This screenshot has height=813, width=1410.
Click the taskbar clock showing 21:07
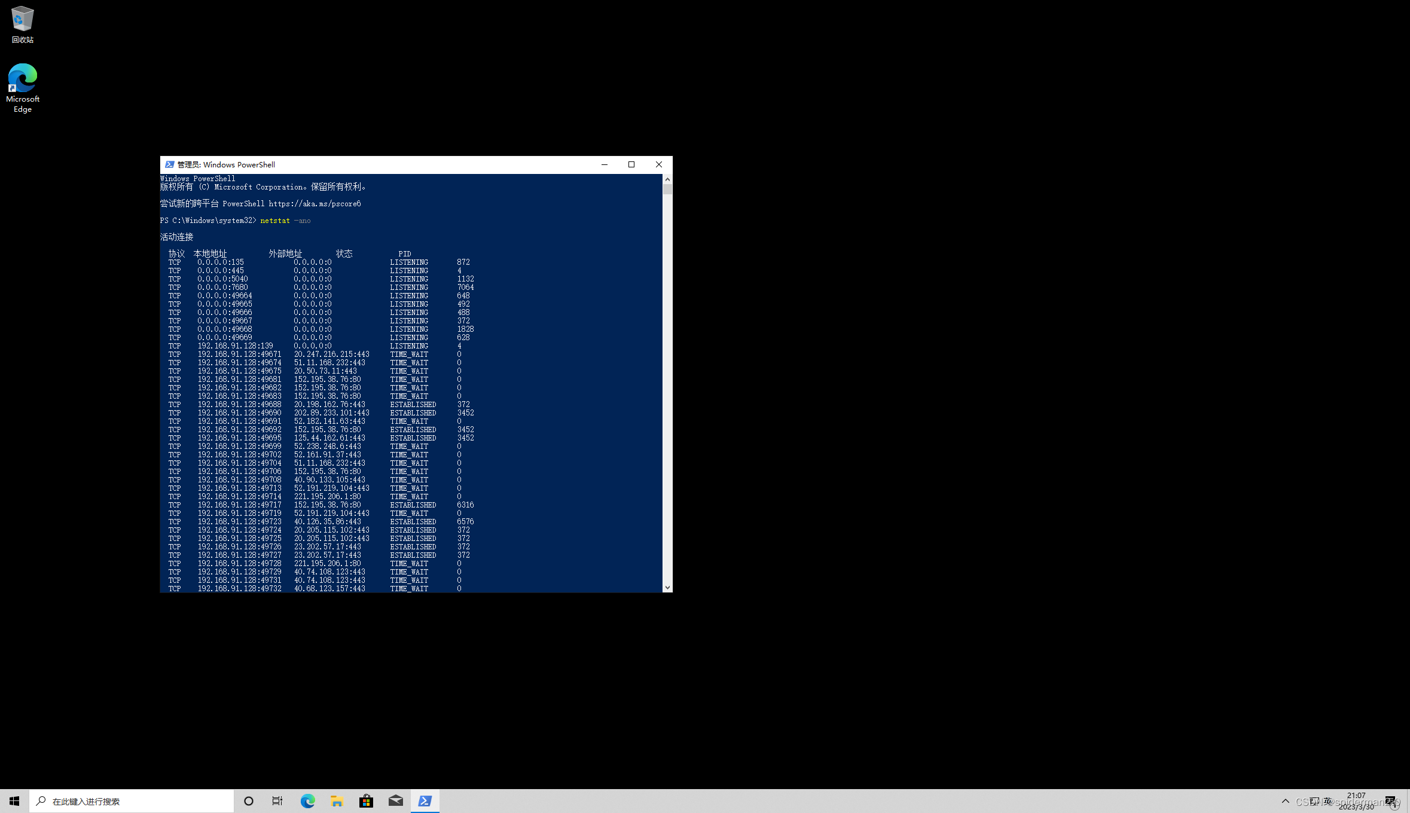coord(1356,801)
